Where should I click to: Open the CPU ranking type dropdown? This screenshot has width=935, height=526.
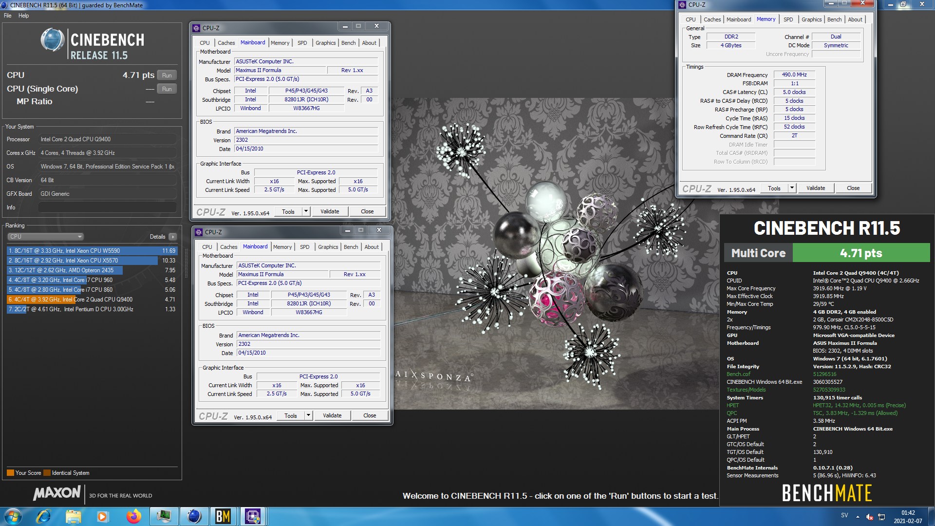coord(46,237)
